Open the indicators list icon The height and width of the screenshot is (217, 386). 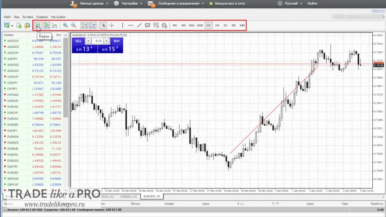(x=164, y=25)
